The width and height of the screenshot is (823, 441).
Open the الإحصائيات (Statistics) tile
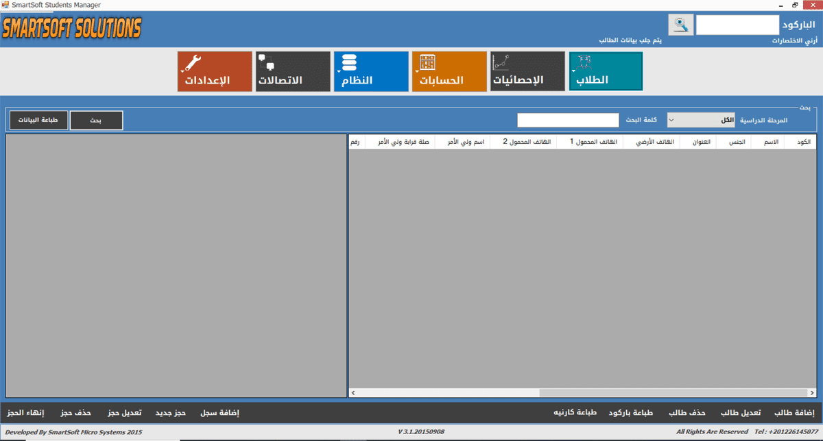pyautogui.click(x=527, y=71)
